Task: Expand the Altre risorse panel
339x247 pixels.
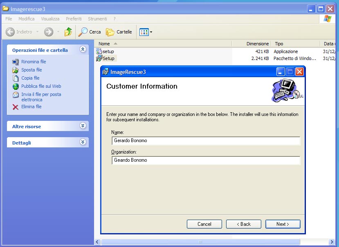Action: coord(83,125)
